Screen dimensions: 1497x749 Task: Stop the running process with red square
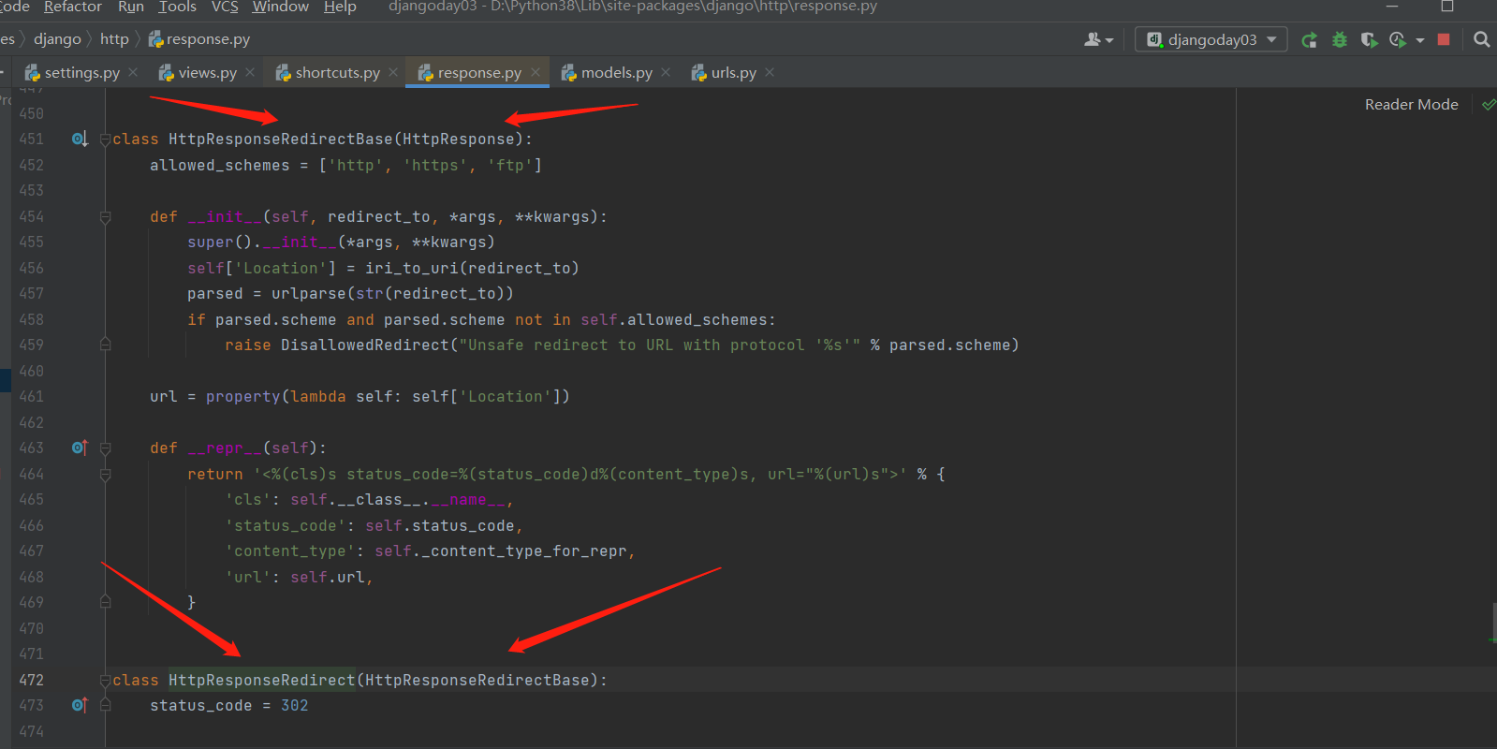1444,39
